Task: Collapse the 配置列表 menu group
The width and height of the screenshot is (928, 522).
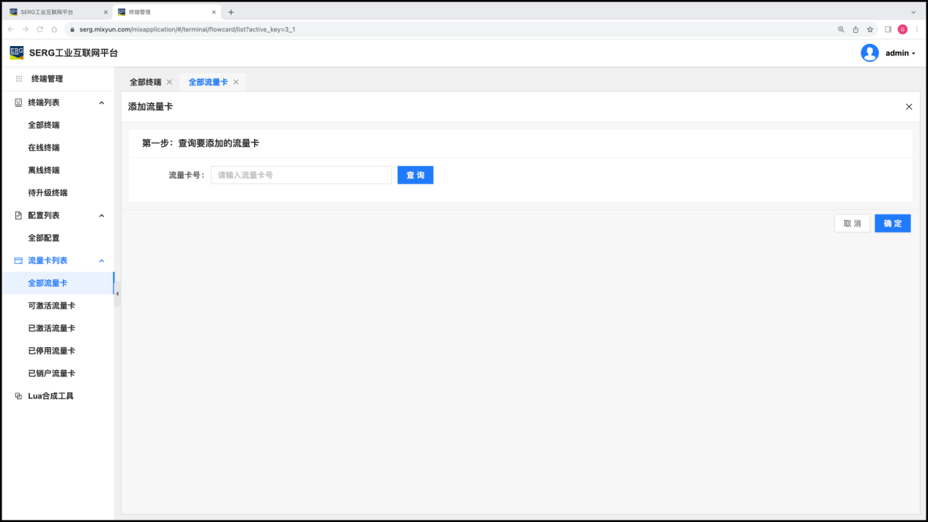Action: [102, 216]
